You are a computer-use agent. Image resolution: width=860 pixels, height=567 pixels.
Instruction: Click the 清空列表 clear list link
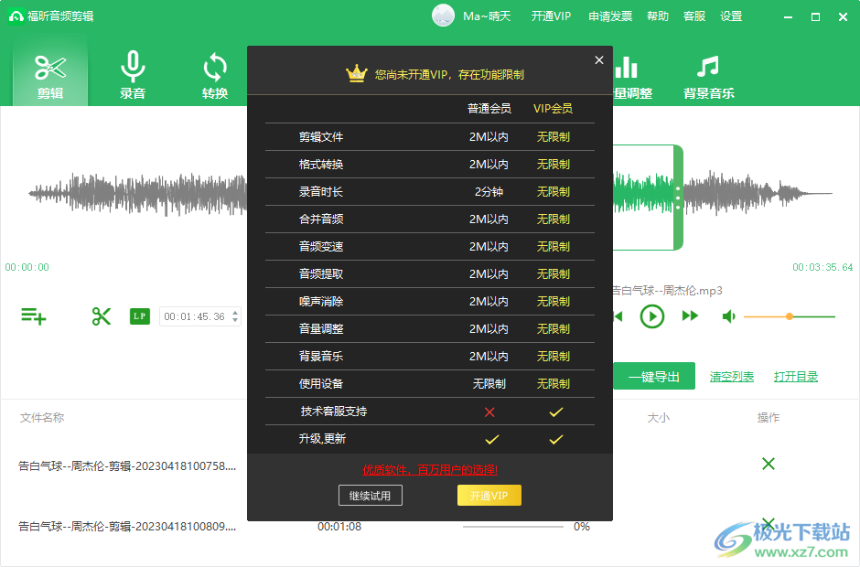click(732, 377)
